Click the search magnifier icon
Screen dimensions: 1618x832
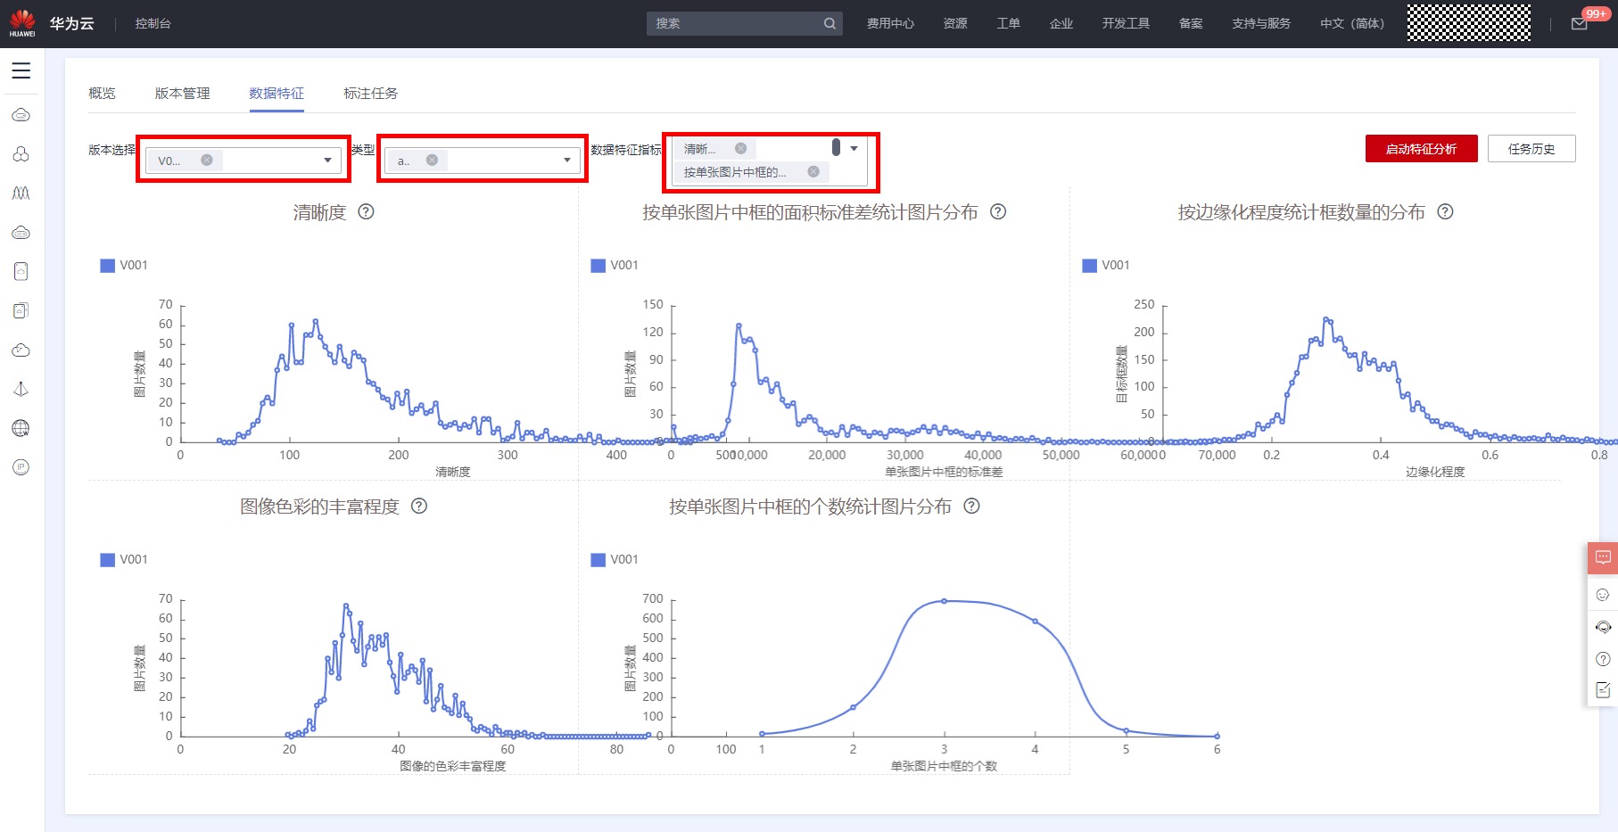[x=830, y=24]
